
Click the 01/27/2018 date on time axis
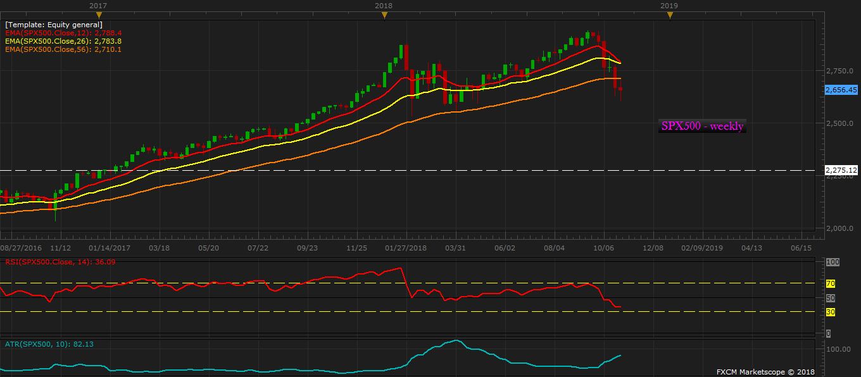[x=405, y=248]
